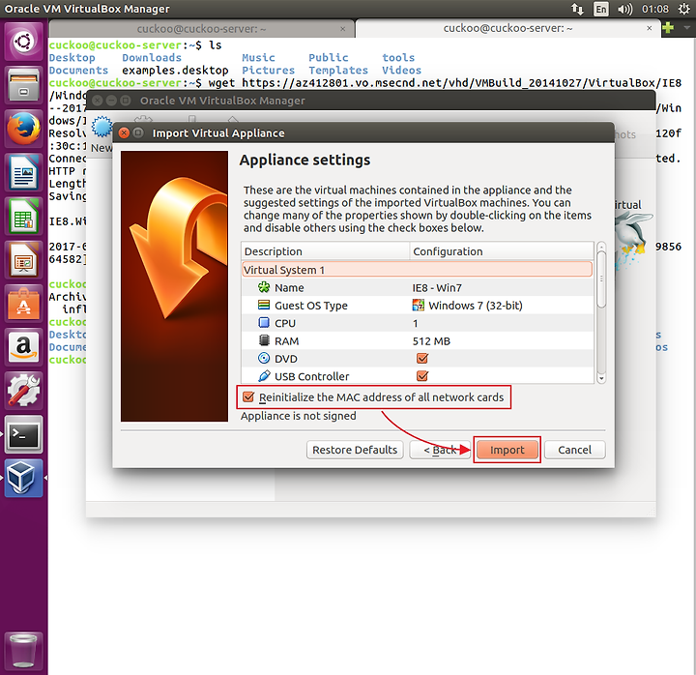Uncheck the DVD checkbox
The height and width of the screenshot is (675, 696).
(x=422, y=358)
